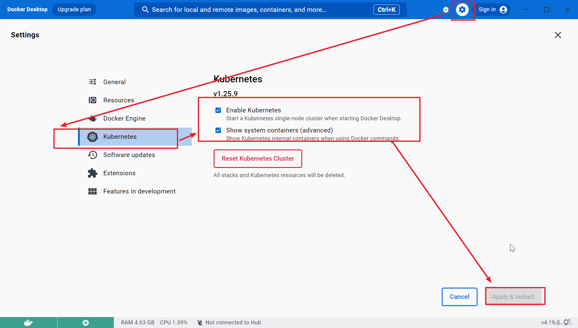The image size is (578, 328).
Task: Click the Reset Kubernetes Cluster button
Action: pos(258,159)
